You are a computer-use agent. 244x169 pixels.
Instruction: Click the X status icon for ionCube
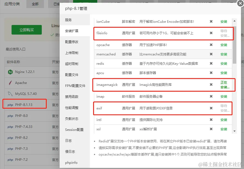click(x=211, y=21)
